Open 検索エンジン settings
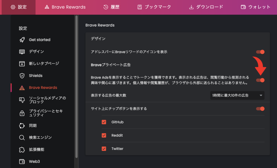The width and height of the screenshot is (277, 168). (40, 138)
